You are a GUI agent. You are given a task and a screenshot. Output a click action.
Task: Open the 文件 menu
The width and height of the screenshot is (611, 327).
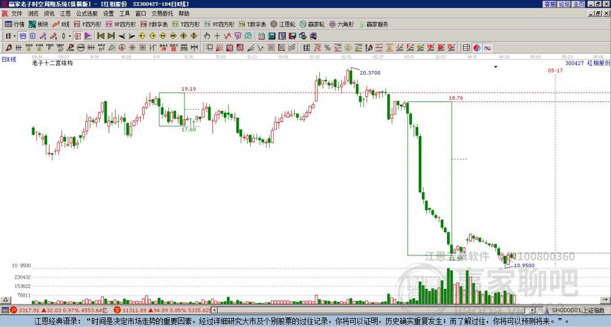16,14
